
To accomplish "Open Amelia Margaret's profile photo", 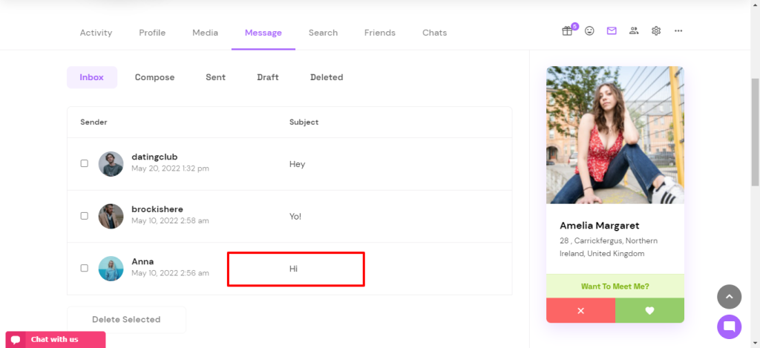I will 615,135.
